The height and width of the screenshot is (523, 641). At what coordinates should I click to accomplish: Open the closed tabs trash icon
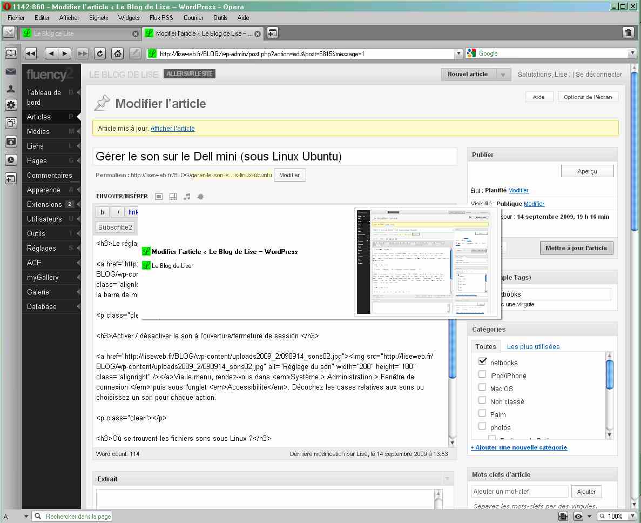[x=628, y=33]
